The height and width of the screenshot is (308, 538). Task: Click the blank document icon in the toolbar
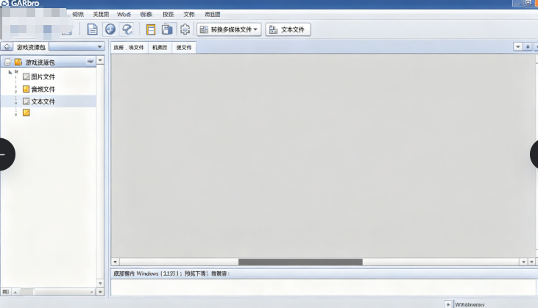click(x=93, y=29)
